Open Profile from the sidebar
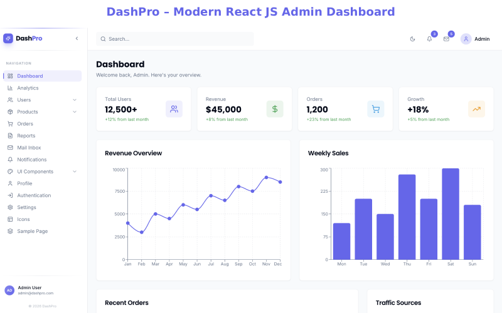This screenshot has height=313, width=502. pos(42,183)
